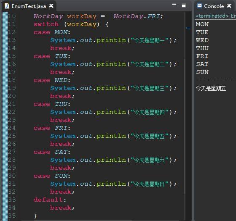Click line number 35 in the gutter
The image size is (236, 221).
pos(12,216)
